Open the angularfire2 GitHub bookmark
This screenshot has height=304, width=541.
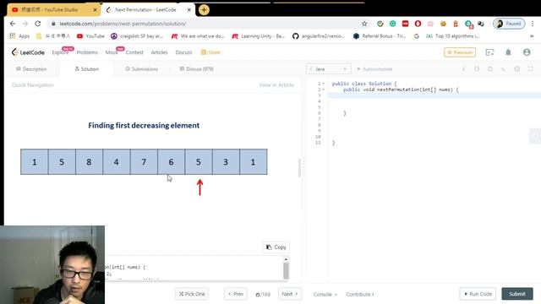[x=318, y=35]
